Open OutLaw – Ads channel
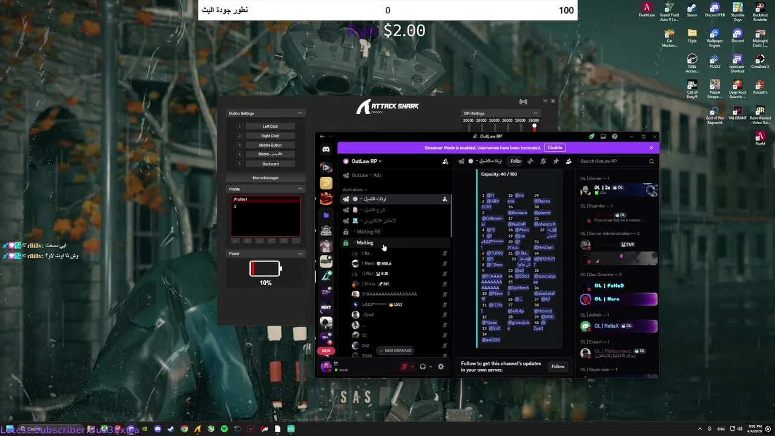Image resolution: width=775 pixels, height=436 pixels. click(x=396, y=175)
